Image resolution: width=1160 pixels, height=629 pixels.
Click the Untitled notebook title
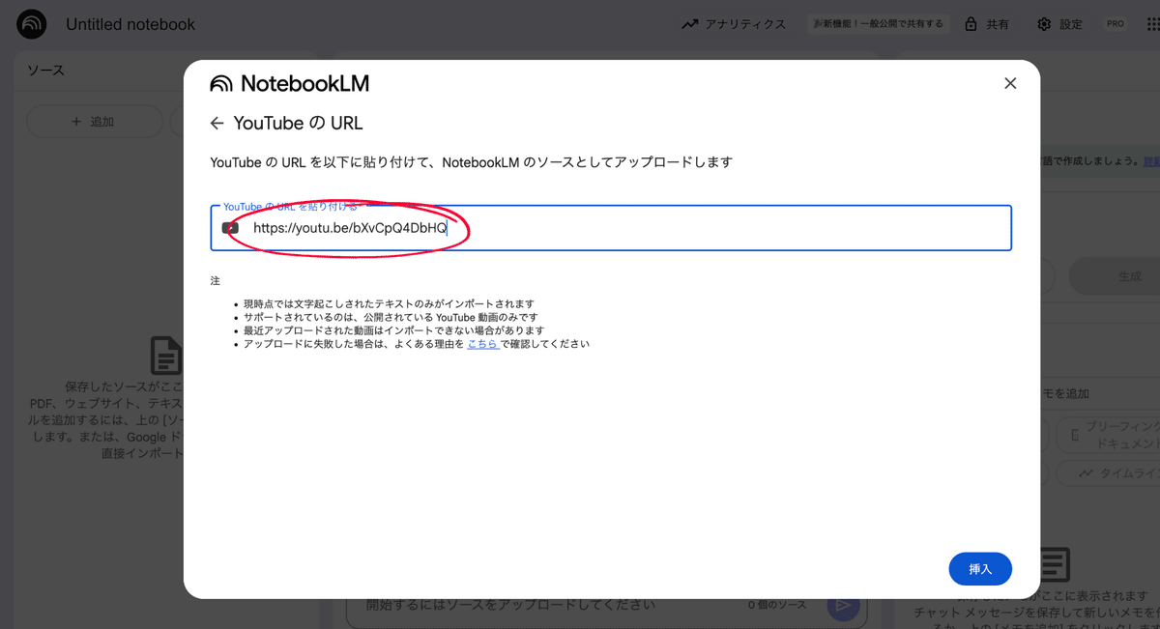point(130,24)
